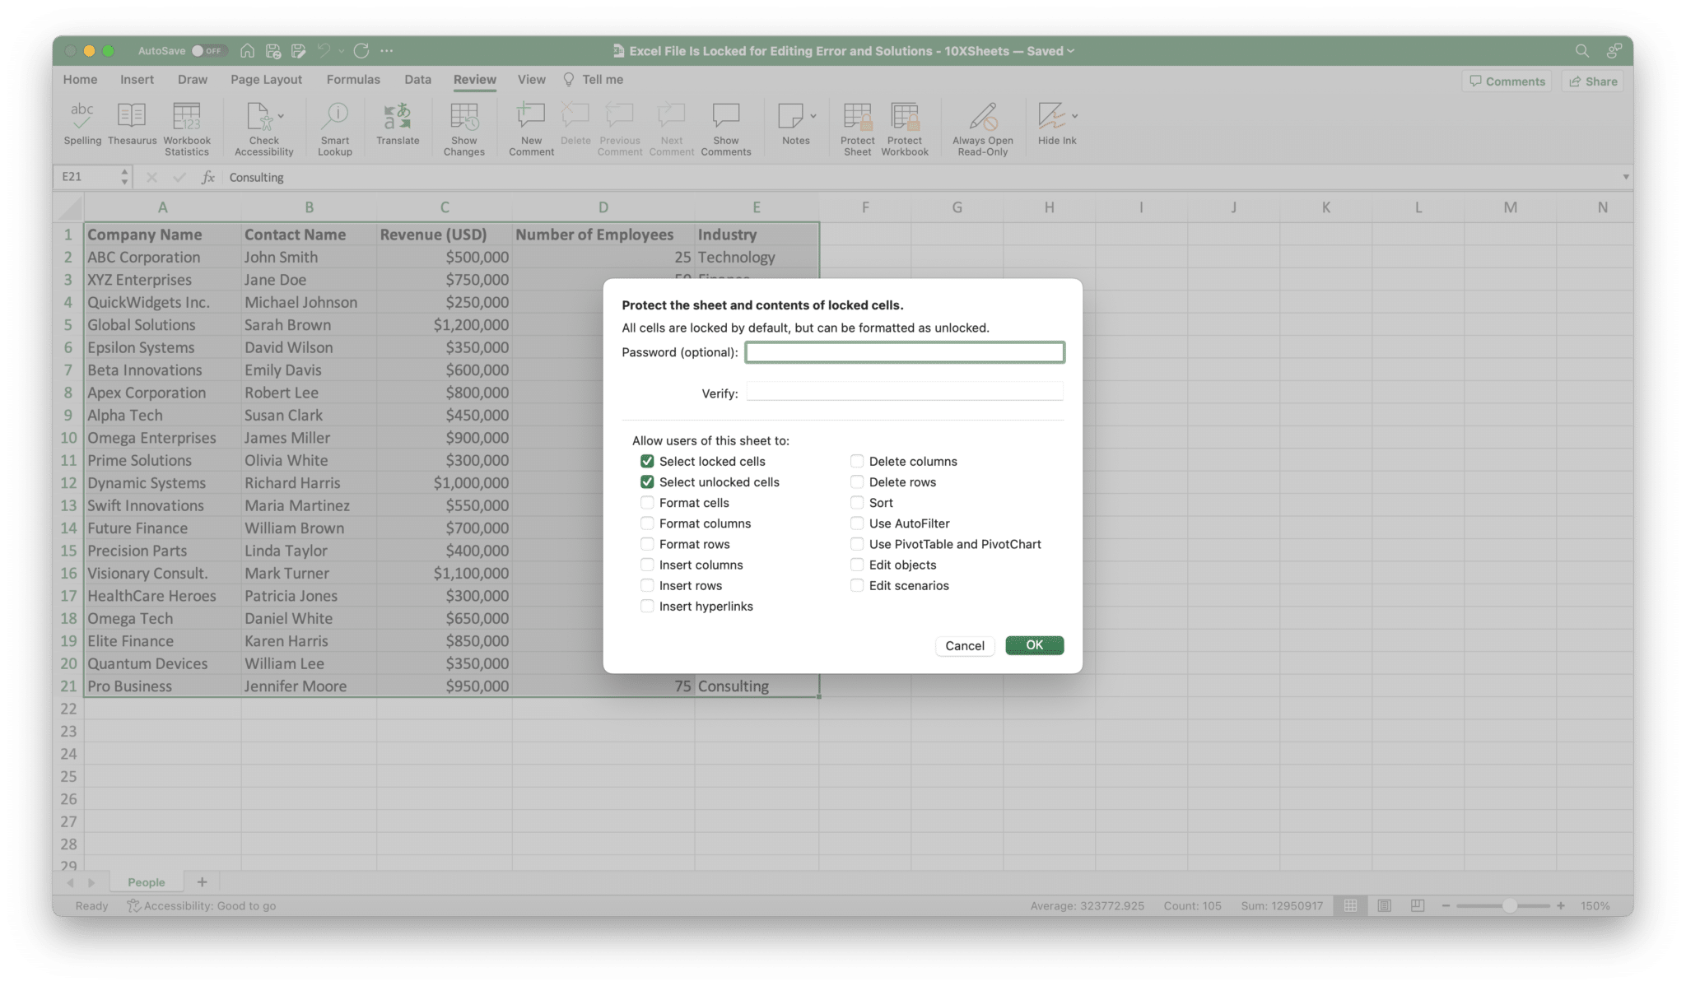Go to Previous Comment
This screenshot has width=1686, height=986.
point(620,129)
